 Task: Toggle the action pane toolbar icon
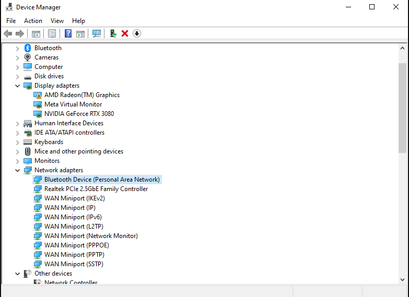(80, 33)
